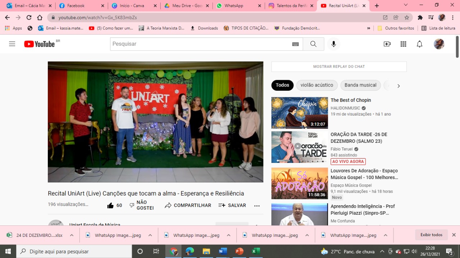Click the voice search microphone icon

point(333,44)
